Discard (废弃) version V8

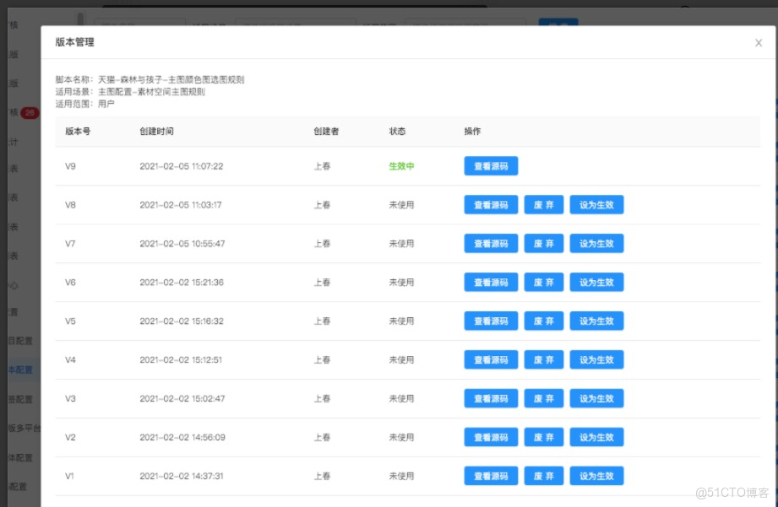[543, 204]
